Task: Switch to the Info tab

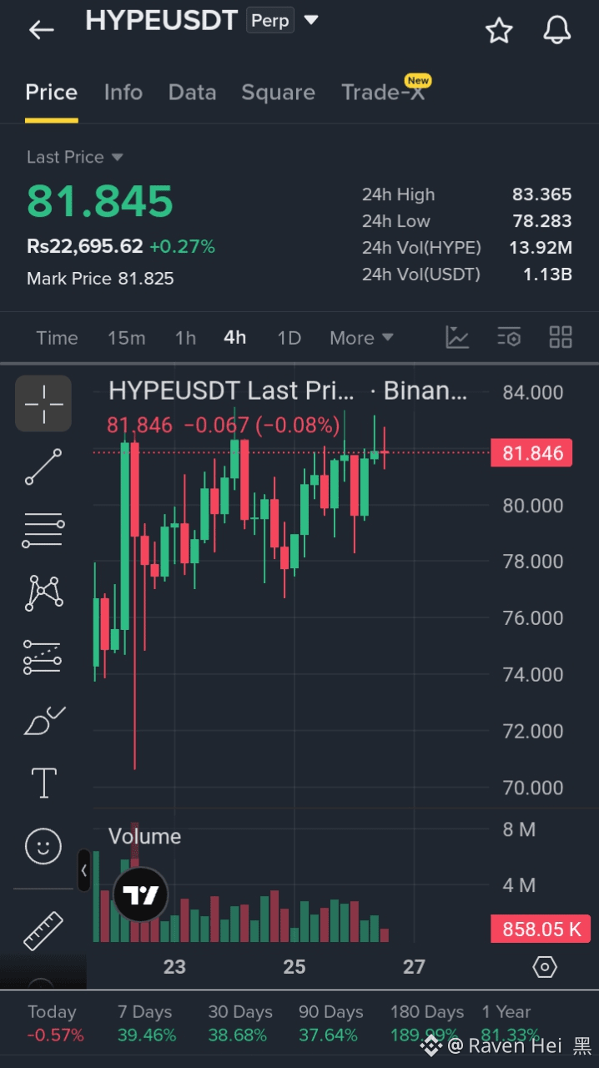Action: pyautogui.click(x=123, y=93)
